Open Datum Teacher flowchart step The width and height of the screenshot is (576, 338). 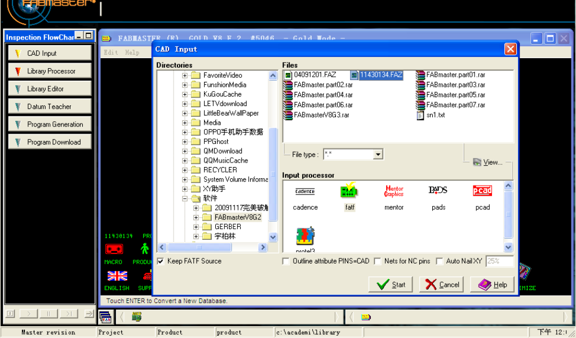(x=50, y=107)
